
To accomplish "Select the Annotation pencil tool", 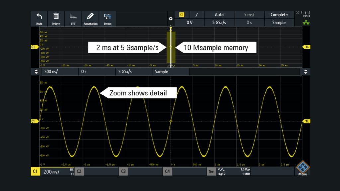I will tap(90, 19).
